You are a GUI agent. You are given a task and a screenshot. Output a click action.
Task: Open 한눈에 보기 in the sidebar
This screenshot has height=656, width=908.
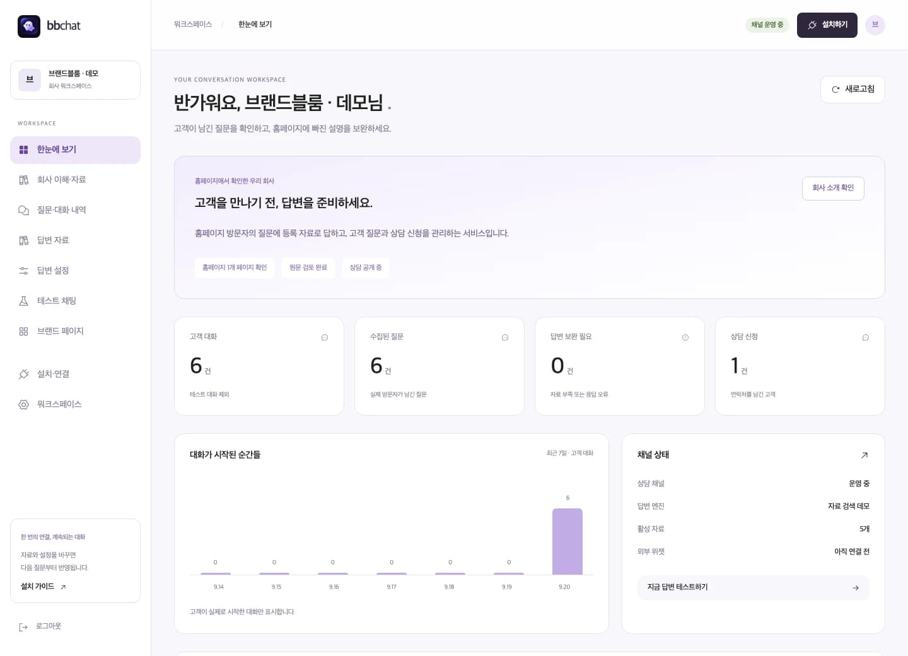75,150
